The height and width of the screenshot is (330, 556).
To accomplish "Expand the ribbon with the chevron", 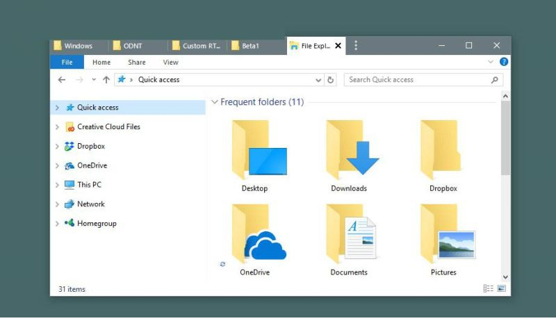I will (x=491, y=62).
